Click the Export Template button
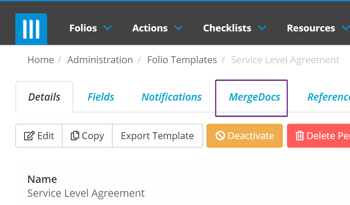This screenshot has width=350, height=205. click(157, 136)
